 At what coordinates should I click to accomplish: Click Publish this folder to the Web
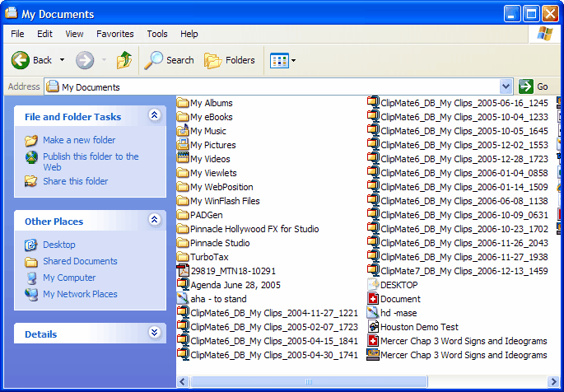click(91, 162)
